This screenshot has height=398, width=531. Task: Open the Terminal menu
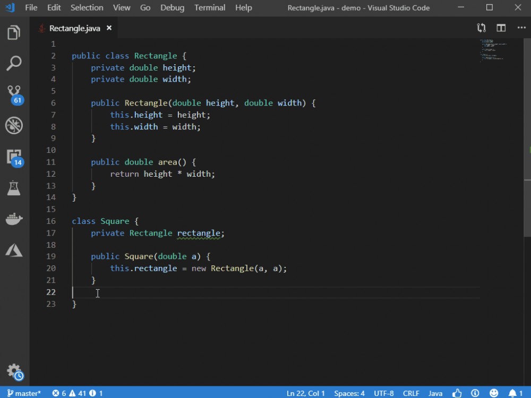coord(209,7)
